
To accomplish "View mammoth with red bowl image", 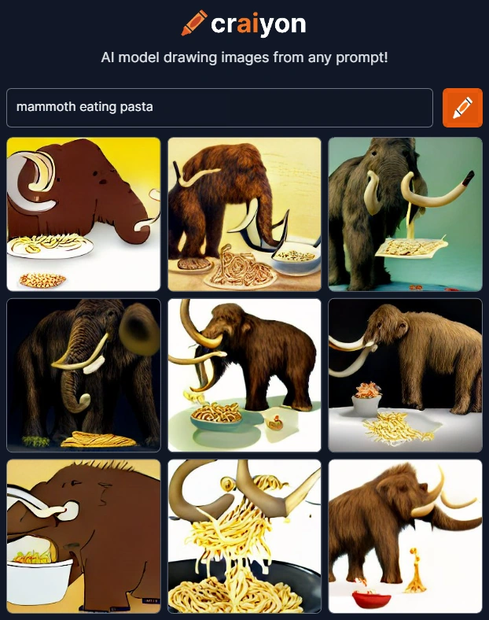I will [x=405, y=536].
